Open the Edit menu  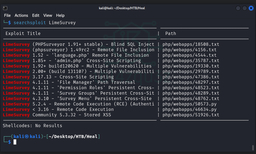click(x=36, y=15)
